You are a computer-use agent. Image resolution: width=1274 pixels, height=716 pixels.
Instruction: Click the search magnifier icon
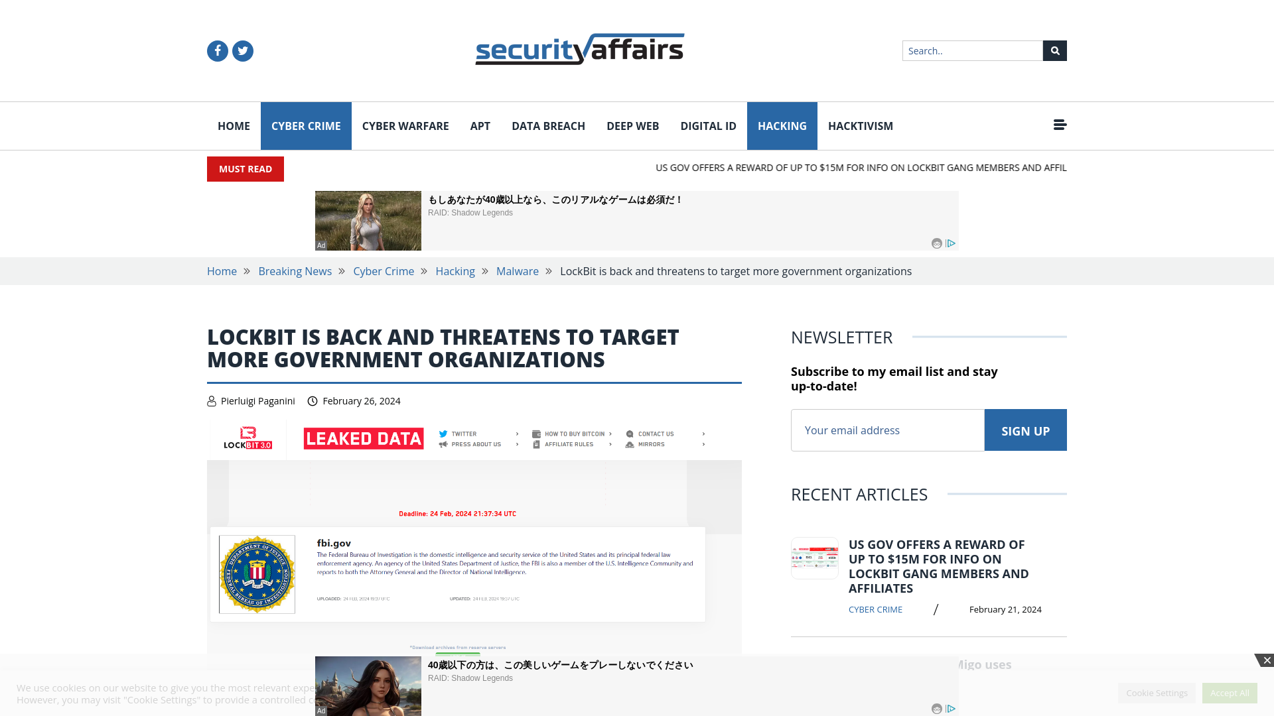coord(1054,50)
